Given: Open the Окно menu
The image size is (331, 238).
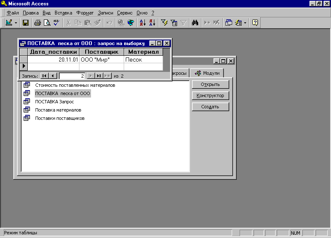Looking at the screenshot, I should 142,13.
